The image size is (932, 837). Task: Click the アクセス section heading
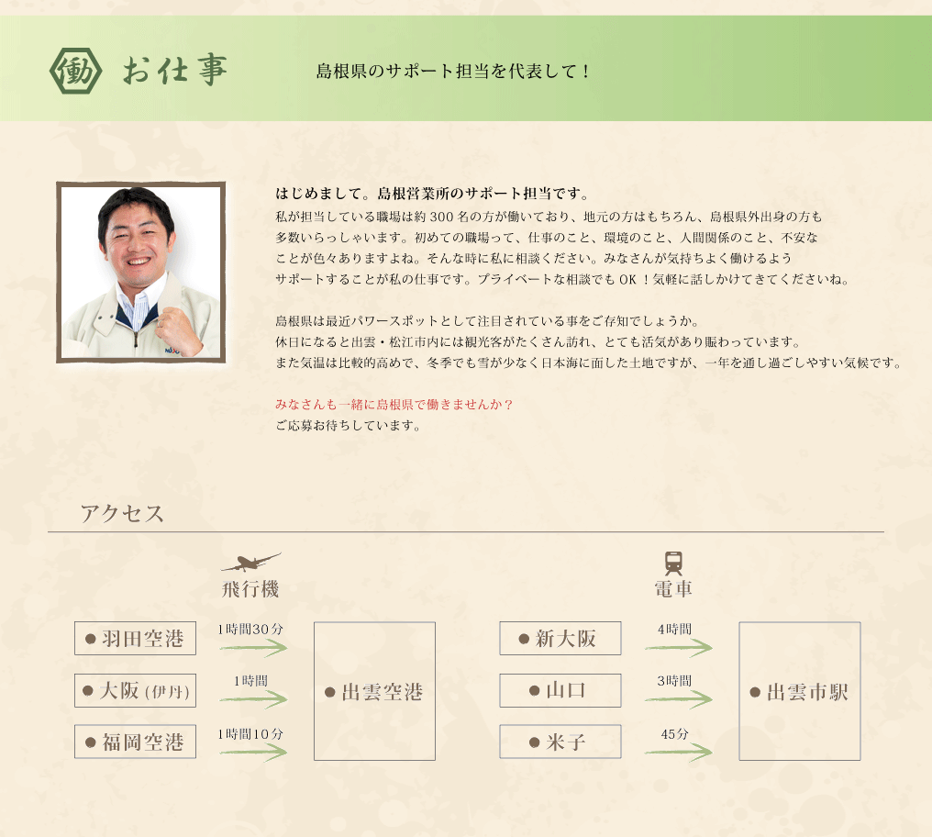[122, 513]
